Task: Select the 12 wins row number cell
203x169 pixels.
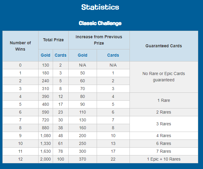Action: coord(20,159)
